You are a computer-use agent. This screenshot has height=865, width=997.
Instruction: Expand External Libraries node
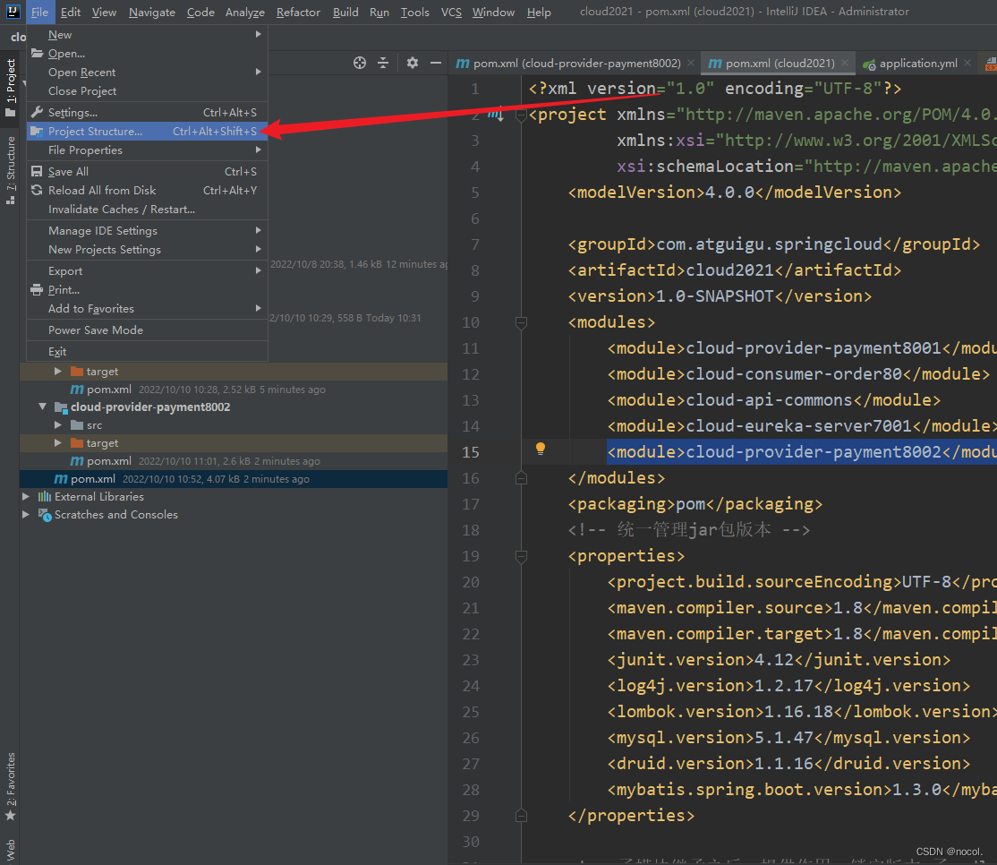coord(26,496)
